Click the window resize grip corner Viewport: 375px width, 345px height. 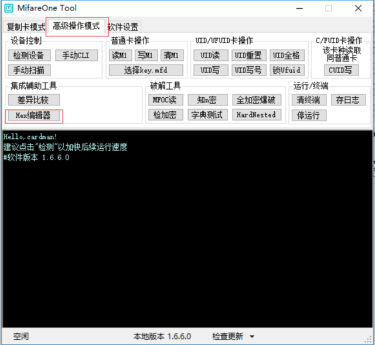pos(369,340)
